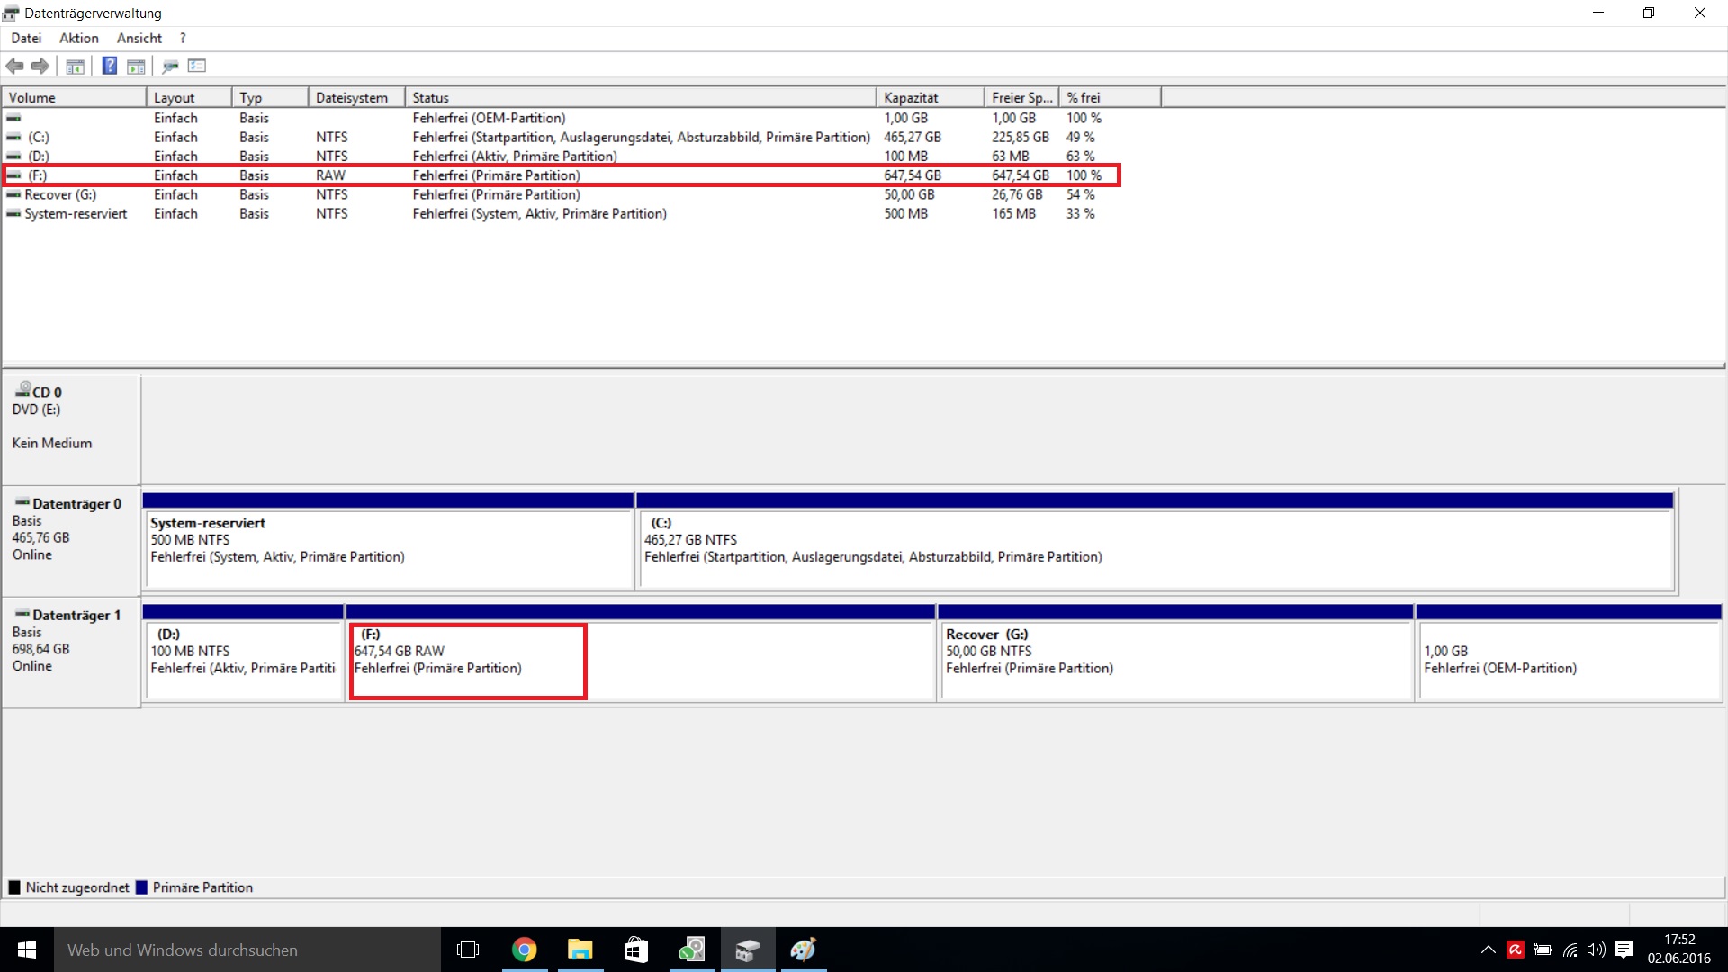Click the Primäre Partition legend blue swatch
1728x972 pixels.
[x=141, y=887]
